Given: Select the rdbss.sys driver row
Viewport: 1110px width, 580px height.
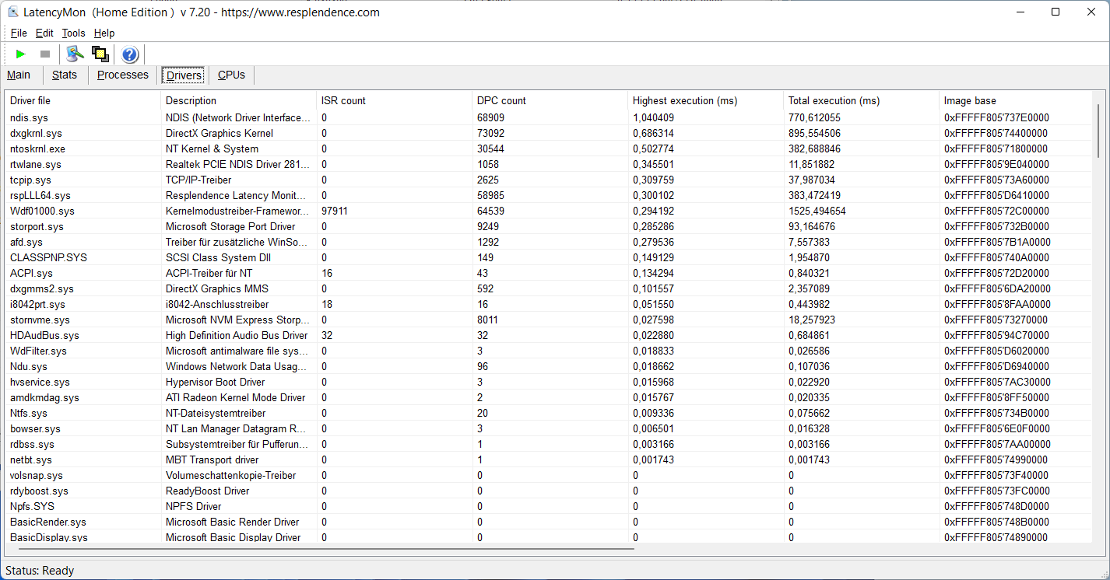Looking at the screenshot, I should [549, 444].
